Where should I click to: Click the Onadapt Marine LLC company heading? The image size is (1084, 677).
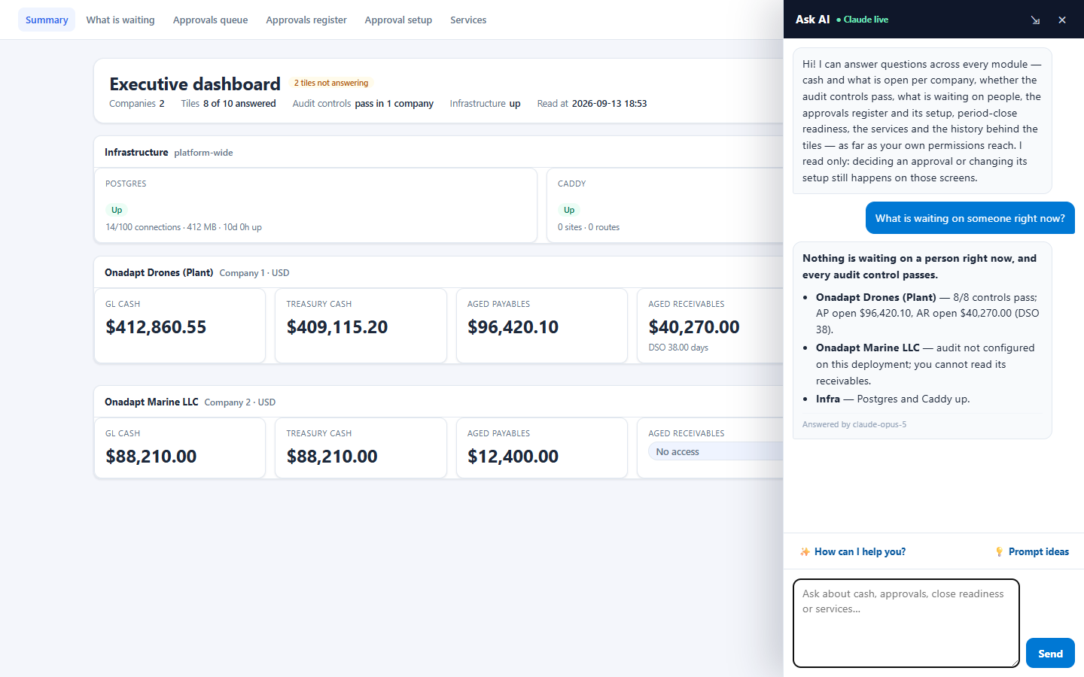[151, 402]
